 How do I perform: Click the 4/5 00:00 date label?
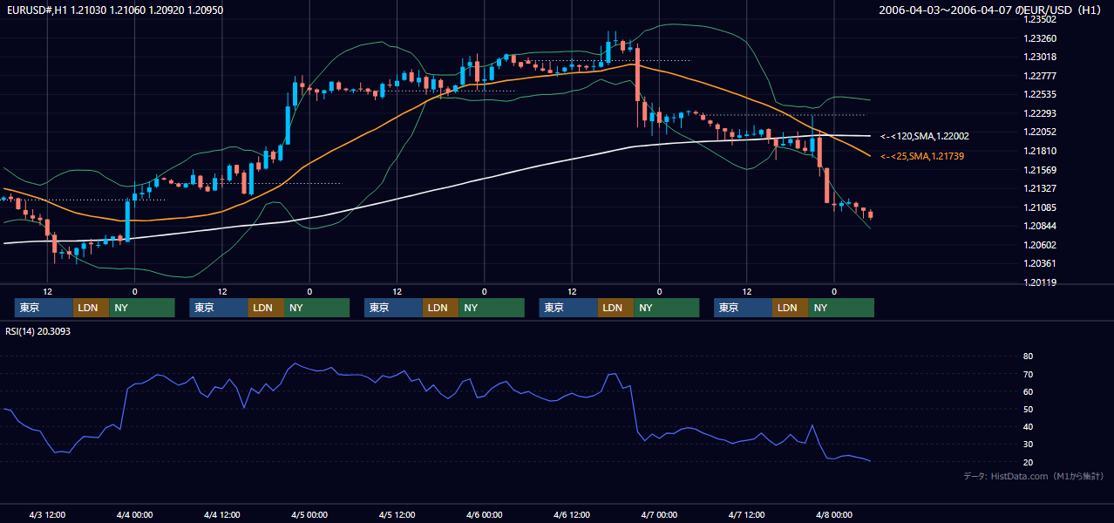point(309,514)
